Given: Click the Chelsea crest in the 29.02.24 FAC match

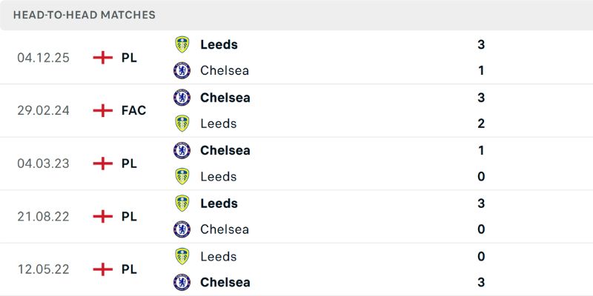Looking at the screenshot, I should pos(182,98).
